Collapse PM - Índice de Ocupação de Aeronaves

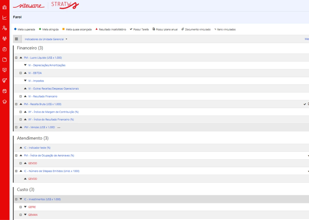(16, 156)
